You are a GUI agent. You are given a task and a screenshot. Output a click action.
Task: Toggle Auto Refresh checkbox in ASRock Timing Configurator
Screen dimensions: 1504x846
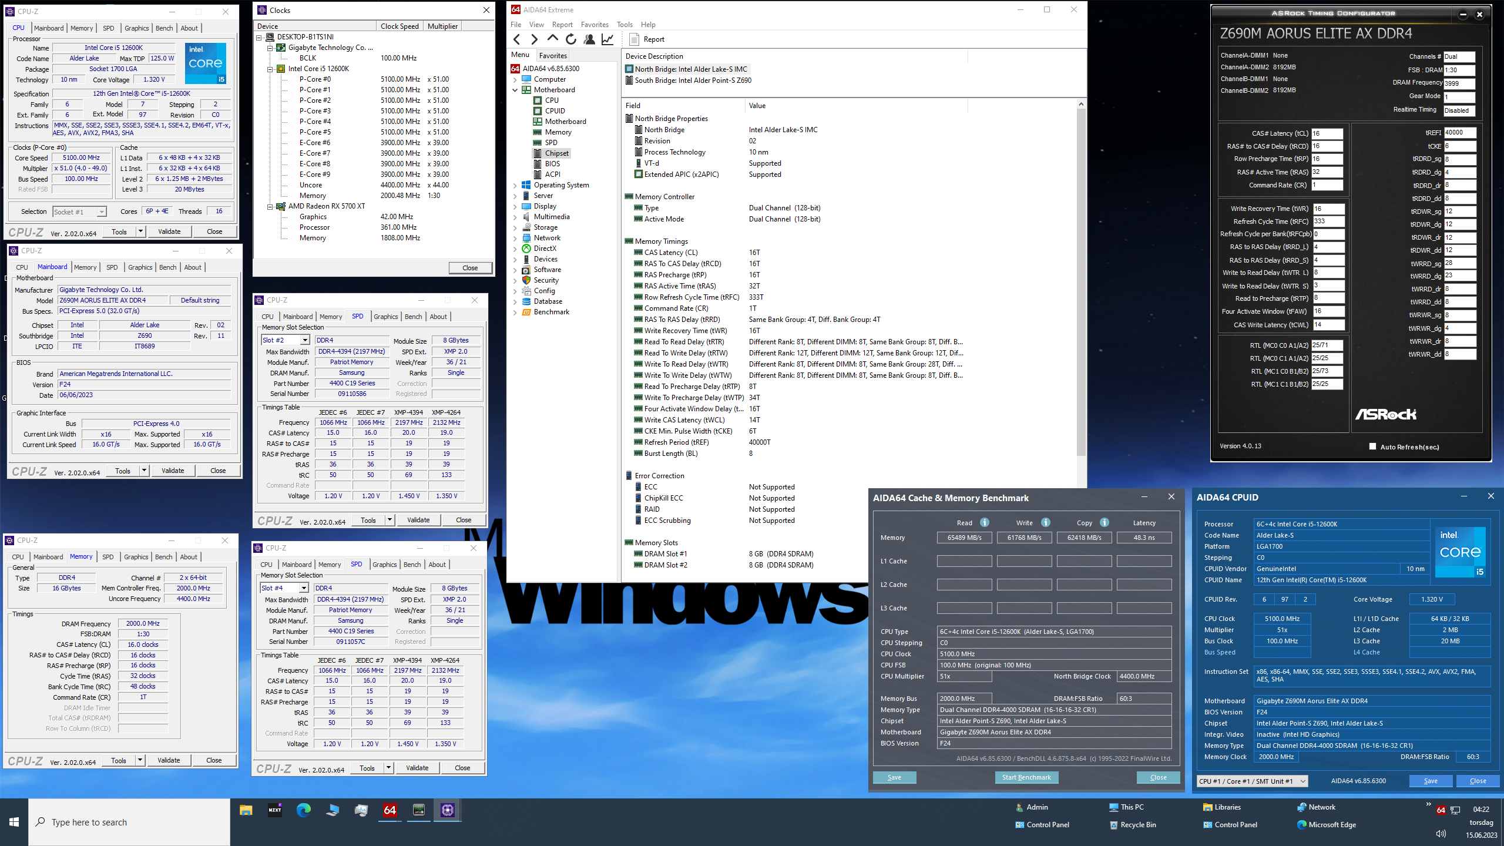pos(1372,446)
